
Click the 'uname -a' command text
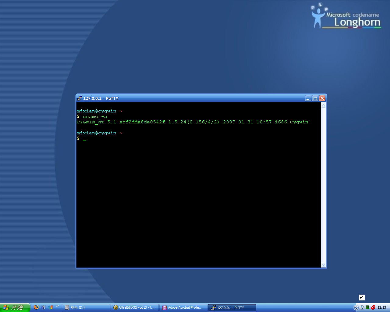[x=95, y=117]
